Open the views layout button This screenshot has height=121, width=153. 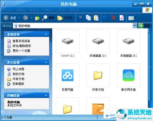(x=131, y=18)
